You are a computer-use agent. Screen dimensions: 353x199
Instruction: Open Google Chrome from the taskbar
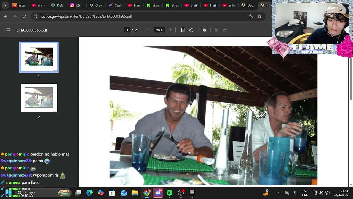(147, 193)
